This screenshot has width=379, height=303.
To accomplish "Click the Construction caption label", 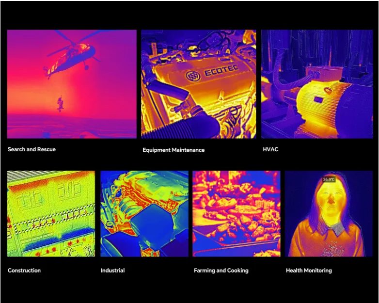I will (24, 271).
